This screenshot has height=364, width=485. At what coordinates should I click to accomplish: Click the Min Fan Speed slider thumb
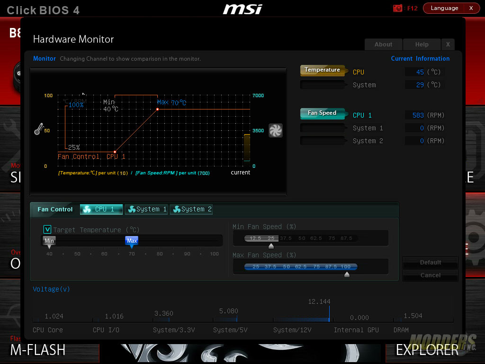click(x=271, y=246)
